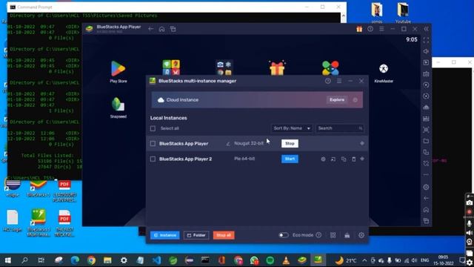Open Sort By: Name dropdown
Viewport: 474px width, 267px height.
[x=292, y=128]
